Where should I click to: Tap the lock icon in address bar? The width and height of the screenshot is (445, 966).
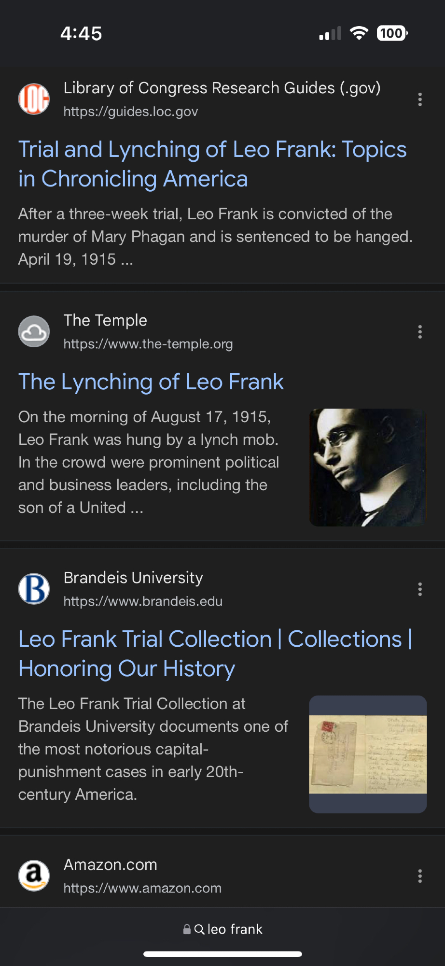tap(187, 929)
